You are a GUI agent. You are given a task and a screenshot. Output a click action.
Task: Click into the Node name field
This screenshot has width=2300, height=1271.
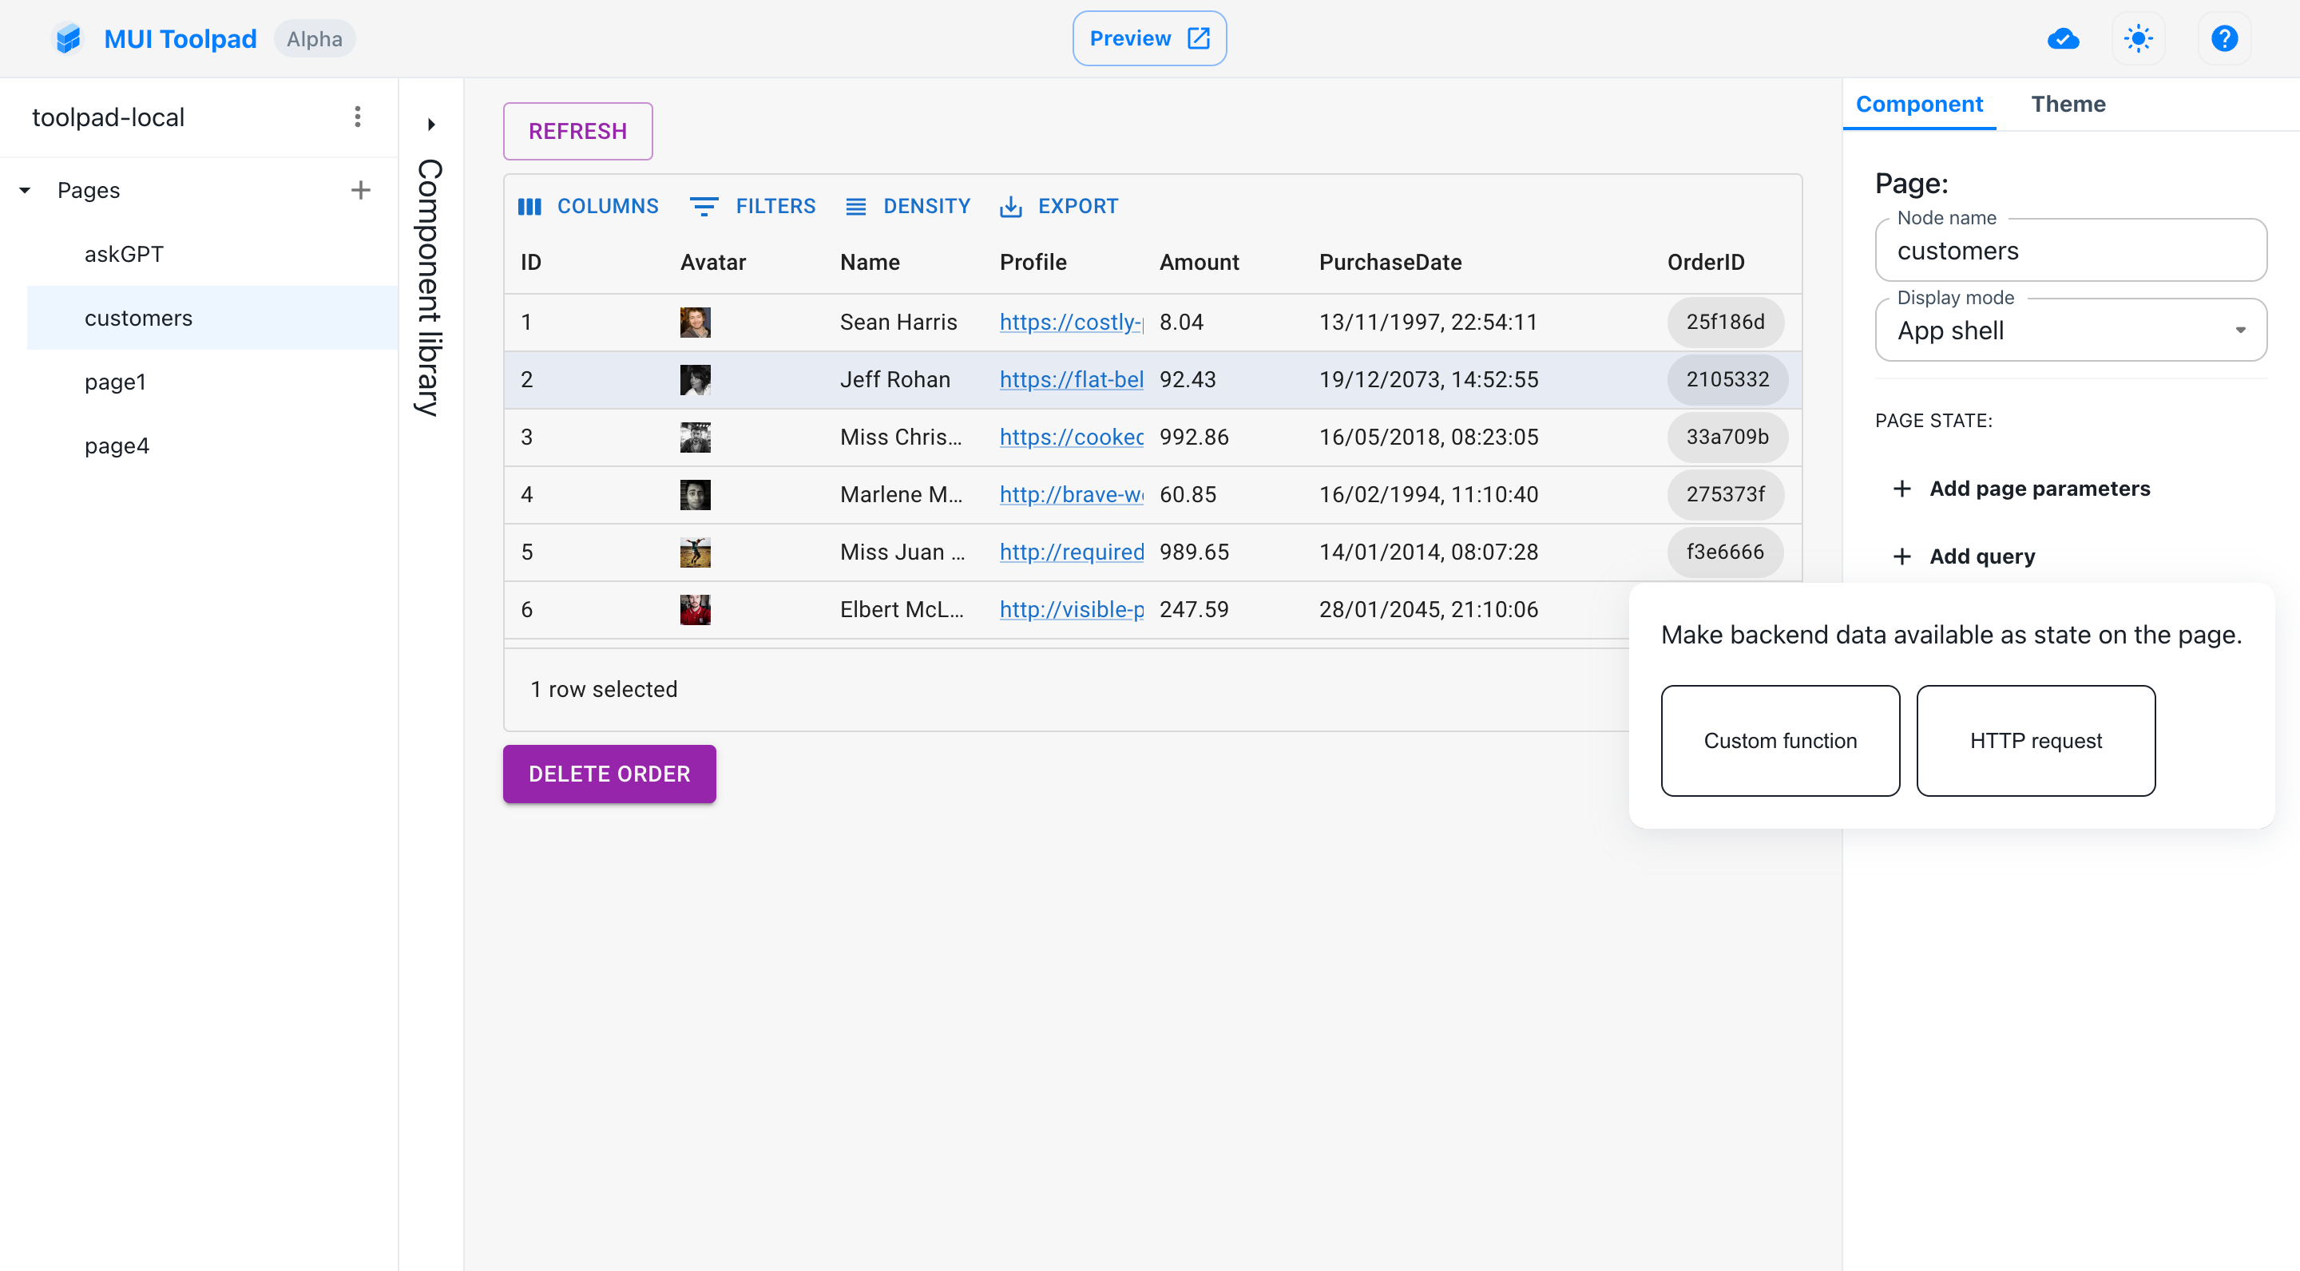[x=2070, y=251]
